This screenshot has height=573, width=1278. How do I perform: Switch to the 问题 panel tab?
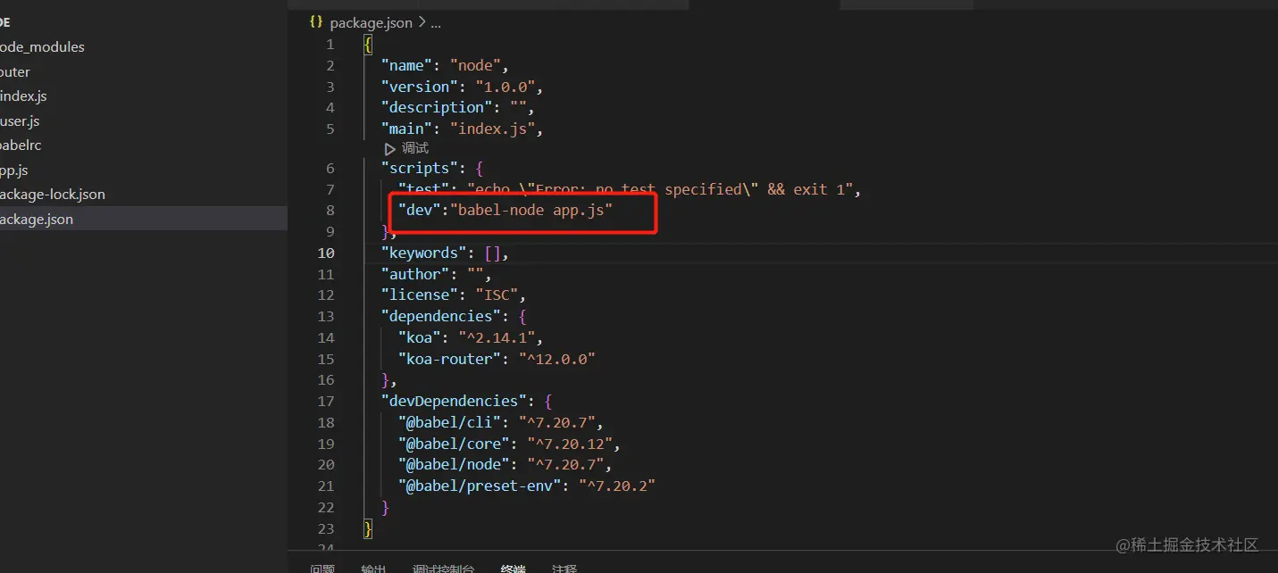pyautogui.click(x=322, y=569)
